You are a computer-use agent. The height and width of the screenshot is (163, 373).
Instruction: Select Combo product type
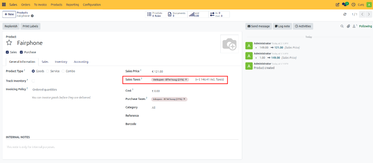coord(63,71)
